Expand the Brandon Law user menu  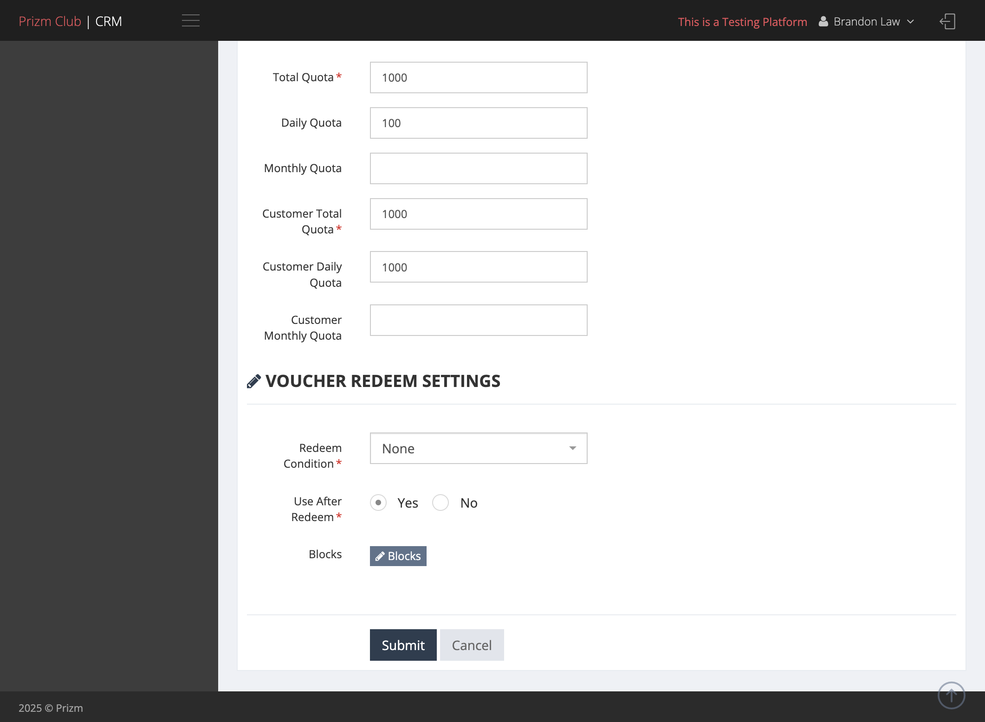point(867,21)
